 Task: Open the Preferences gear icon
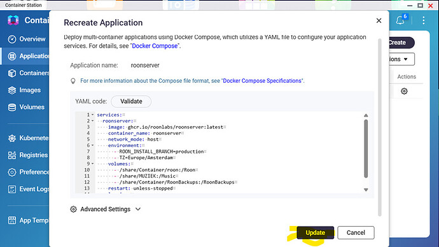(11, 172)
